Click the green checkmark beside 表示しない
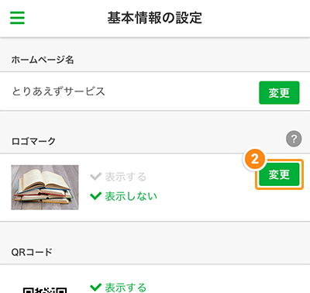Viewport: 310px width, 293px height. [x=95, y=196]
